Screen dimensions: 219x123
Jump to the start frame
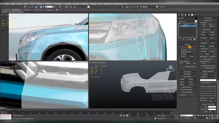point(195,115)
